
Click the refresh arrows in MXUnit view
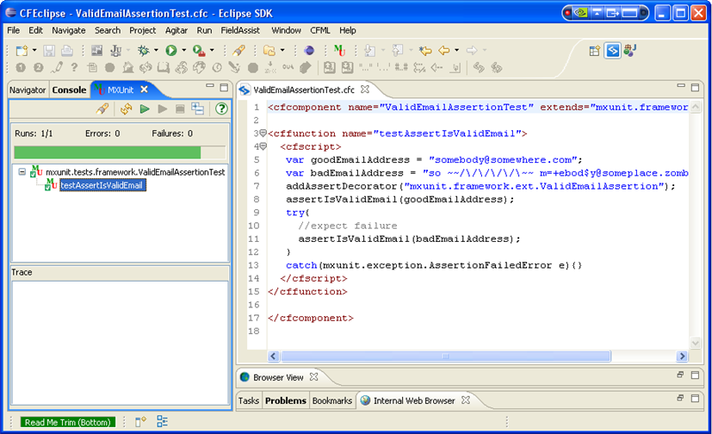tap(127, 109)
